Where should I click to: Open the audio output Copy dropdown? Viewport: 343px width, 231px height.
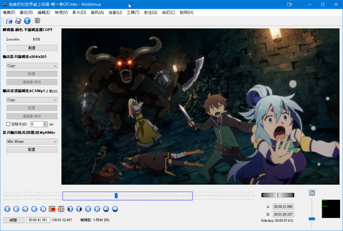click(32, 100)
